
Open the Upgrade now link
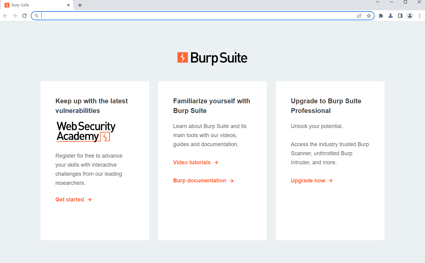[x=308, y=181]
